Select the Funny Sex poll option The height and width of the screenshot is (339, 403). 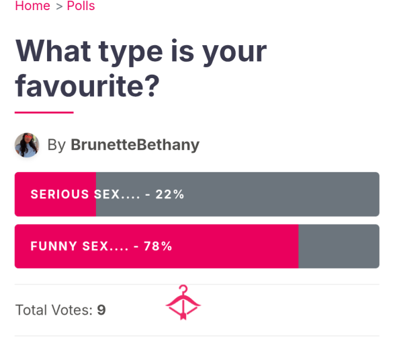pos(197,246)
